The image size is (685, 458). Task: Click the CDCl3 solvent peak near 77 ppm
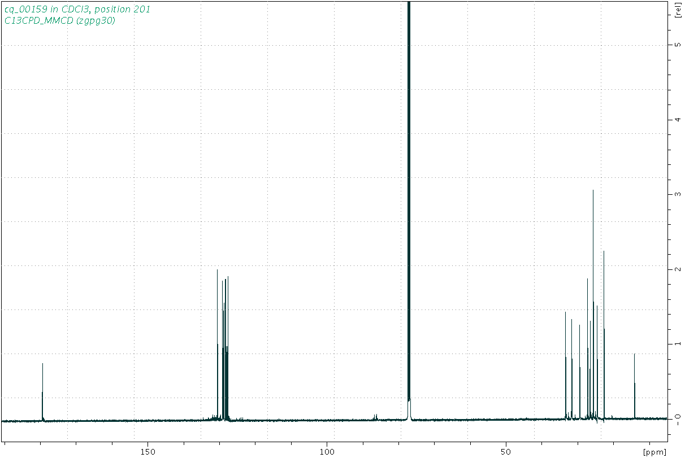(409, 169)
